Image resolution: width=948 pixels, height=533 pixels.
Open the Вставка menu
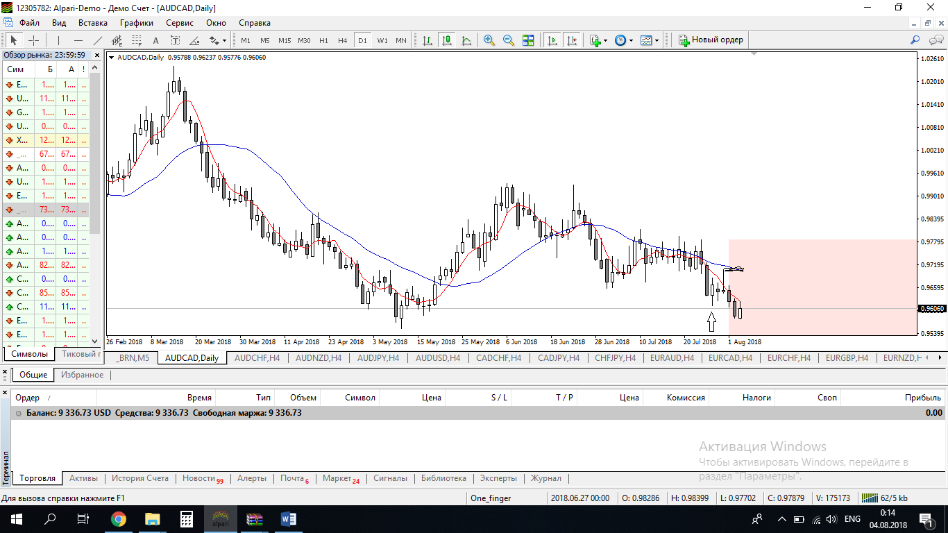coord(93,23)
